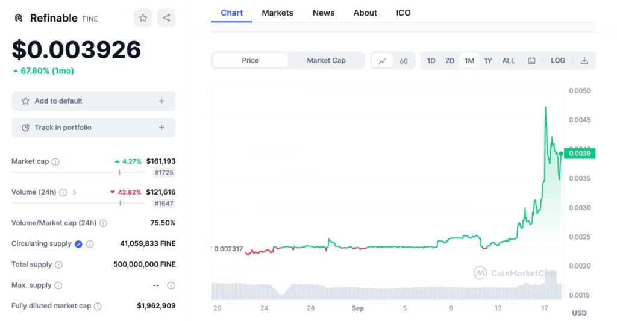
Task: Click the #1647 volume rank badge
Action: (x=164, y=204)
